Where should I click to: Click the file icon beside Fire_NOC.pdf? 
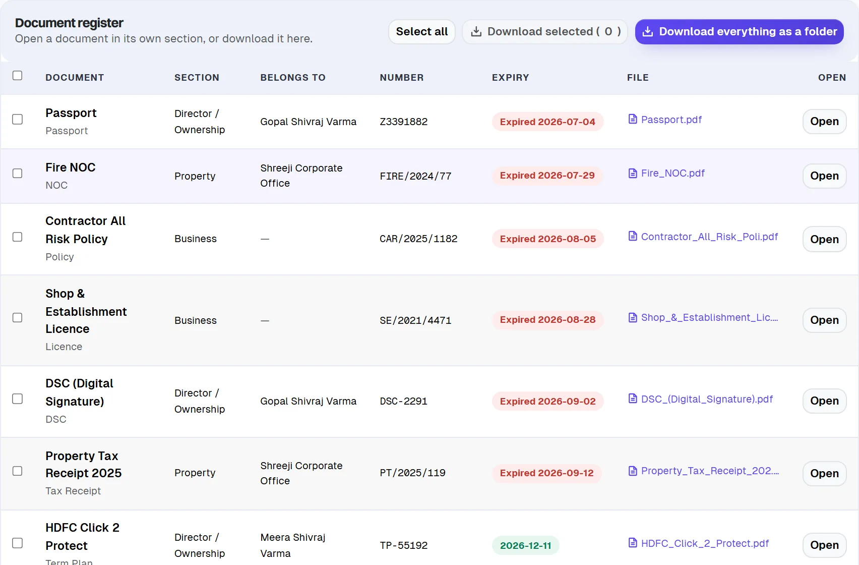click(x=633, y=174)
